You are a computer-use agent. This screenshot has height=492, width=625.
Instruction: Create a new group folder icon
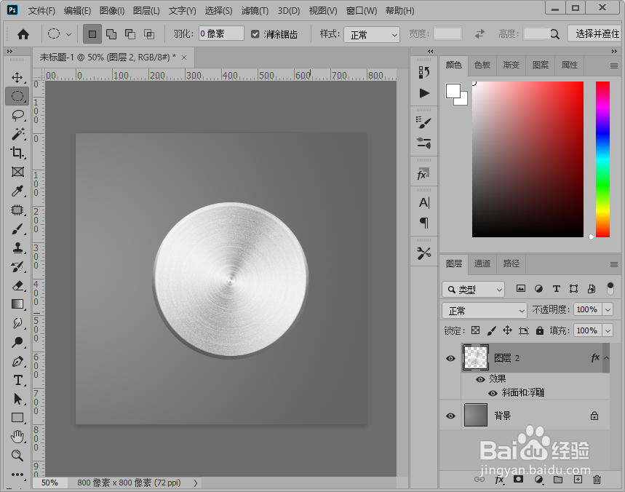pos(559,480)
